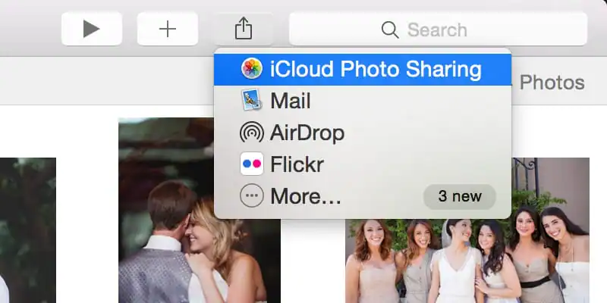
Task: Select the dark foliage photo at left
Action: point(28,230)
